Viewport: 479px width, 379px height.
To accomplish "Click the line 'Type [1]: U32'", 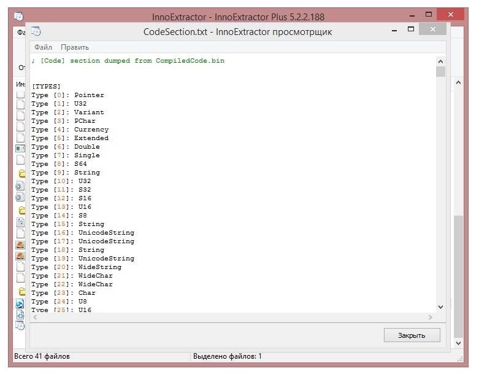I will pyautogui.click(x=59, y=103).
